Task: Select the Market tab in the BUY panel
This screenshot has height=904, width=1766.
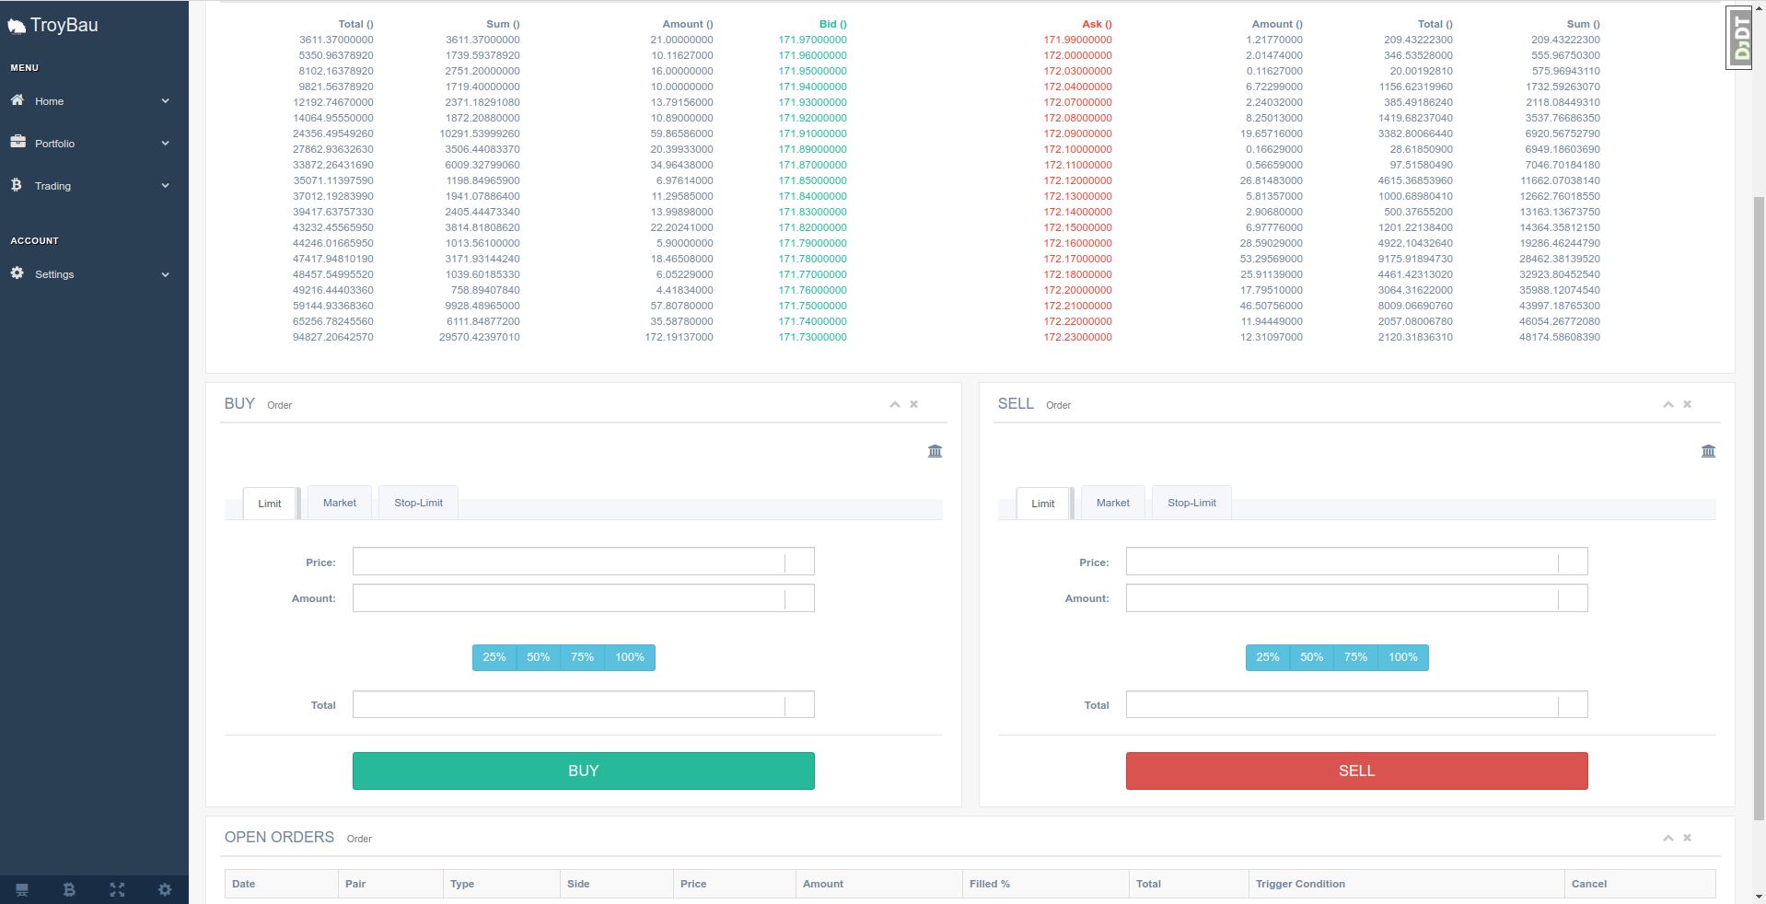Action: [340, 503]
